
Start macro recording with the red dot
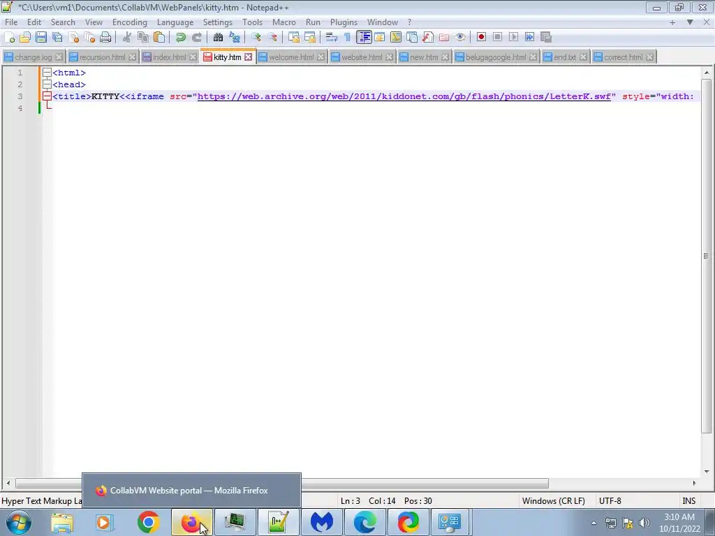coord(481,38)
